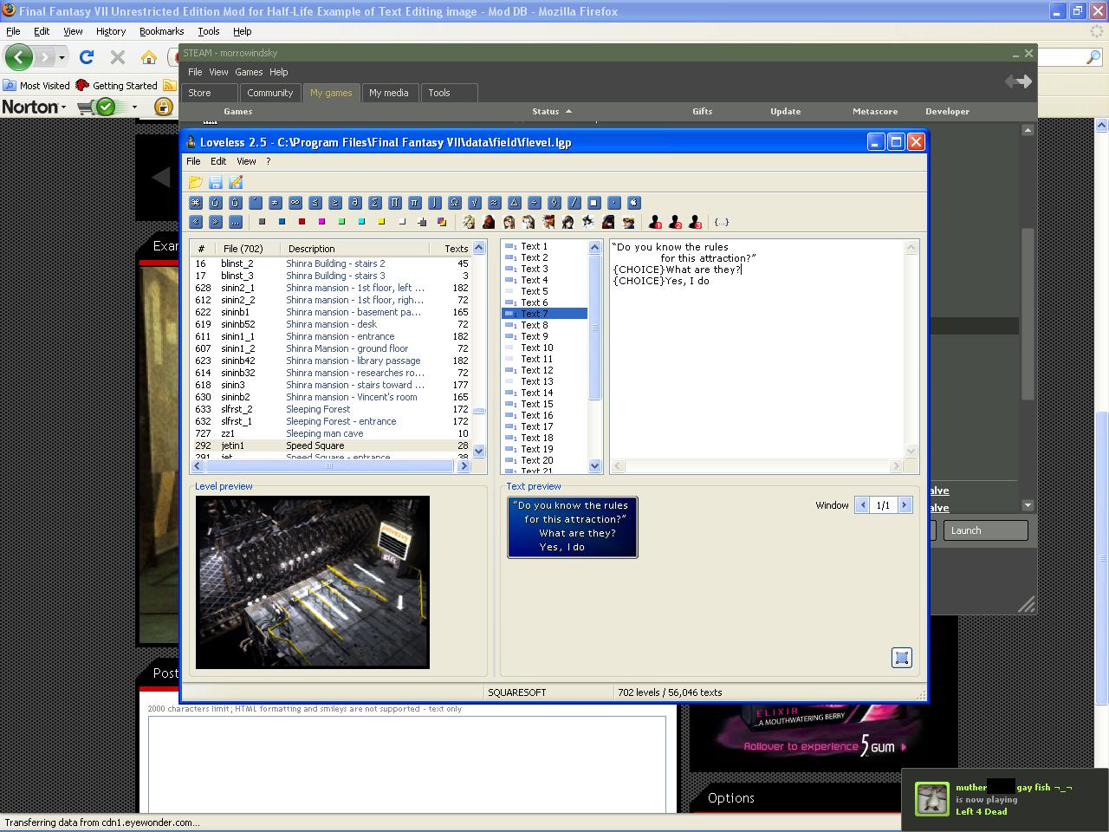Insert Aerith character name portrait
Screen dimensions: 1109x832
pyautogui.click(x=529, y=222)
